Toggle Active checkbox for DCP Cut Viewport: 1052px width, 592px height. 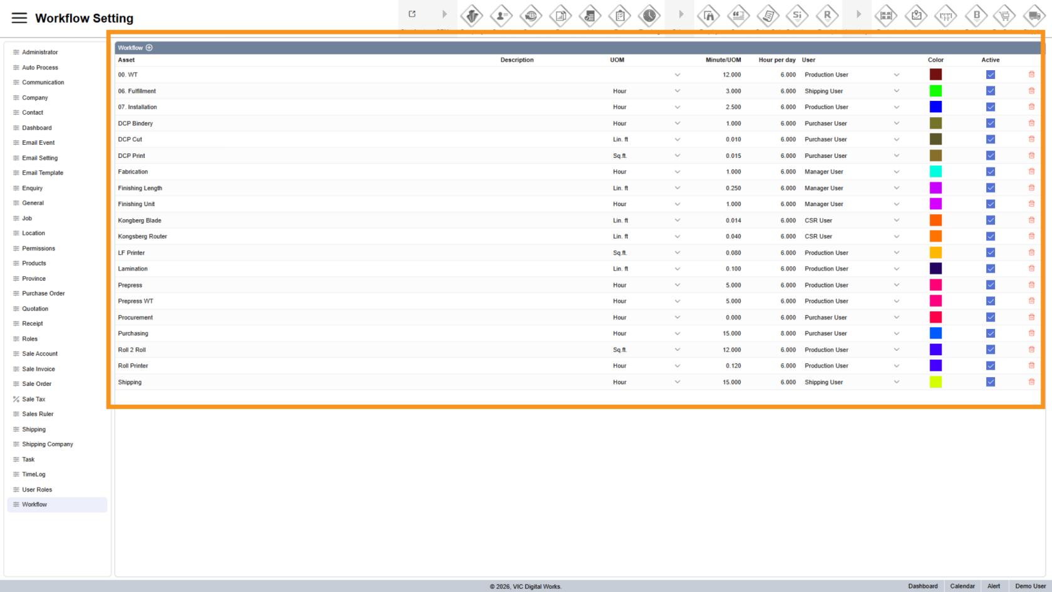[x=991, y=140]
